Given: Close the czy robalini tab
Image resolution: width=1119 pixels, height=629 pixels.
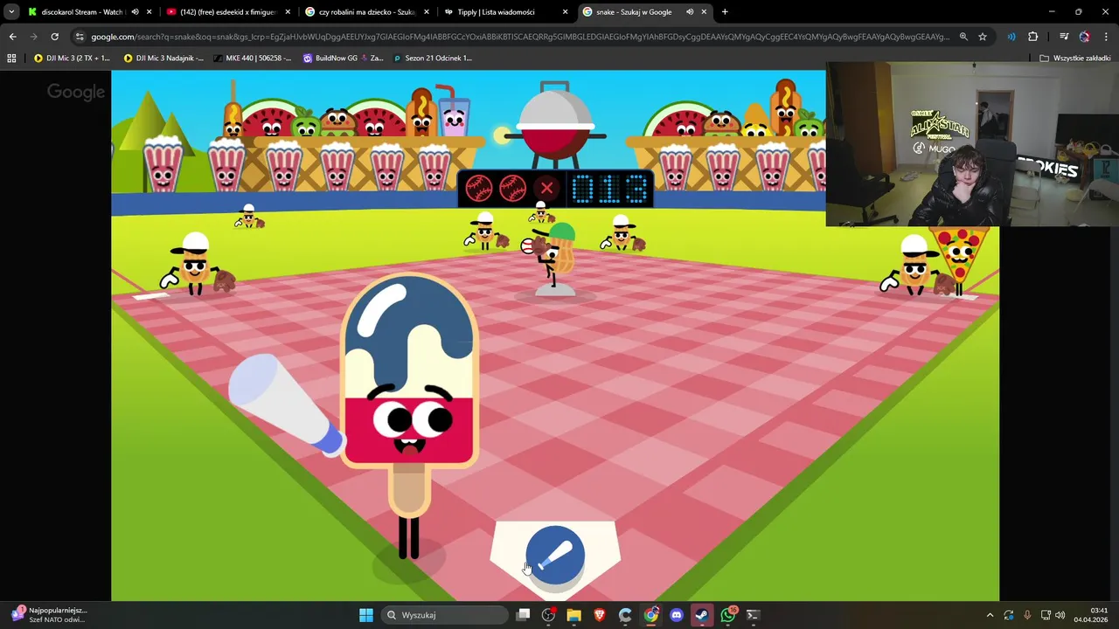Looking at the screenshot, I should 427,12.
